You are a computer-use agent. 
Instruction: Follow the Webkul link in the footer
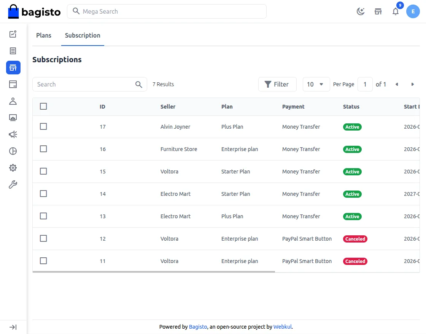coord(283,327)
